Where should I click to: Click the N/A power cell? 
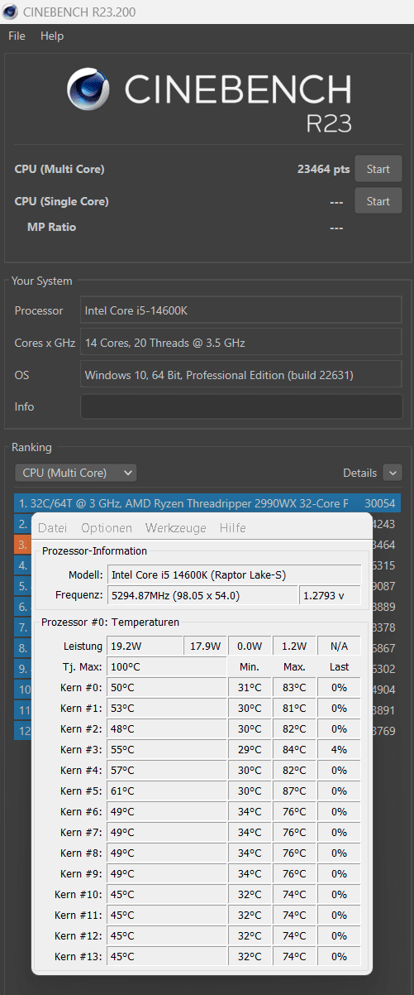click(339, 646)
